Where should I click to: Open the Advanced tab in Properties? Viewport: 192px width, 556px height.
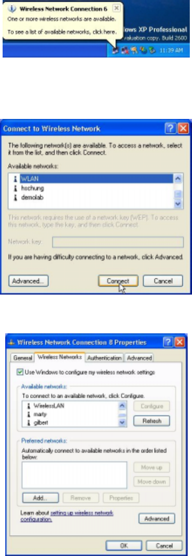(139, 358)
